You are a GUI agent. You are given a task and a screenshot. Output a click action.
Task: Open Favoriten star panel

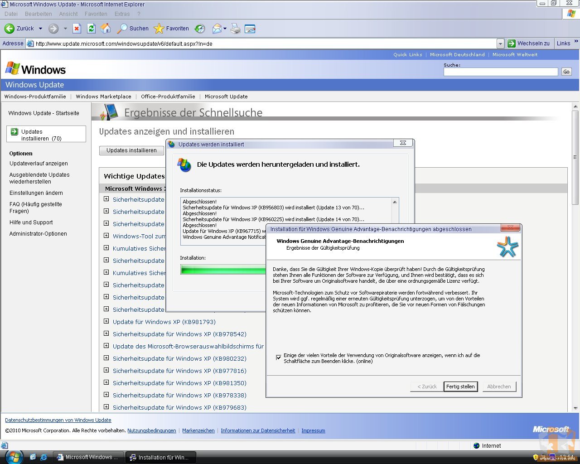click(171, 29)
